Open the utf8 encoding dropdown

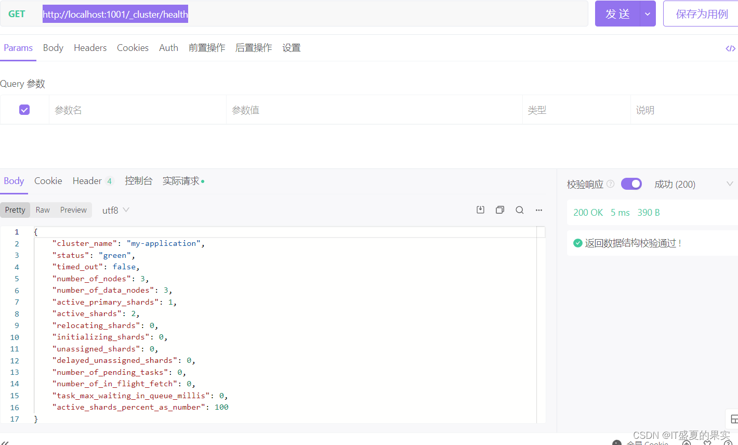click(x=115, y=210)
